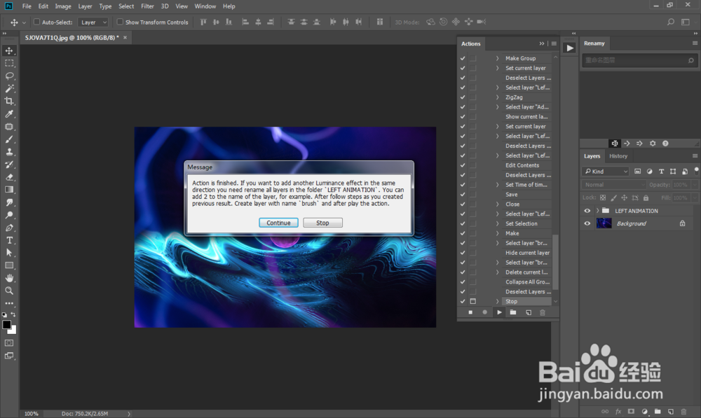Screen dimensions: 701x418
Task: Expand the Make Group action step
Action: 497,58
